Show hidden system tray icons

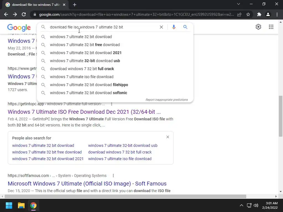[x=241, y=205]
